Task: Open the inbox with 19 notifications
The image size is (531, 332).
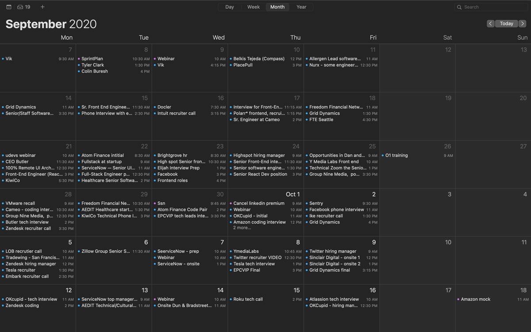Action: [x=24, y=7]
